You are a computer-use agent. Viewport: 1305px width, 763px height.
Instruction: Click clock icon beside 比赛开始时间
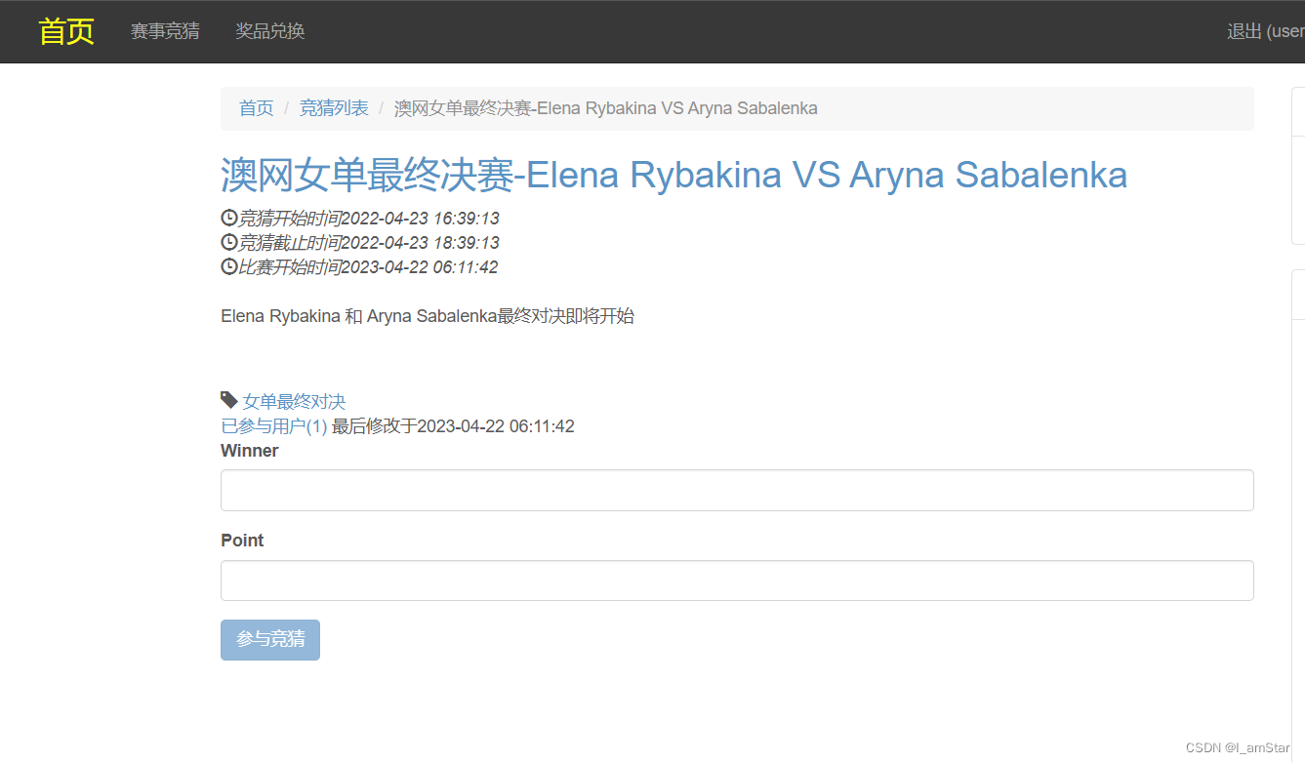[x=229, y=266]
